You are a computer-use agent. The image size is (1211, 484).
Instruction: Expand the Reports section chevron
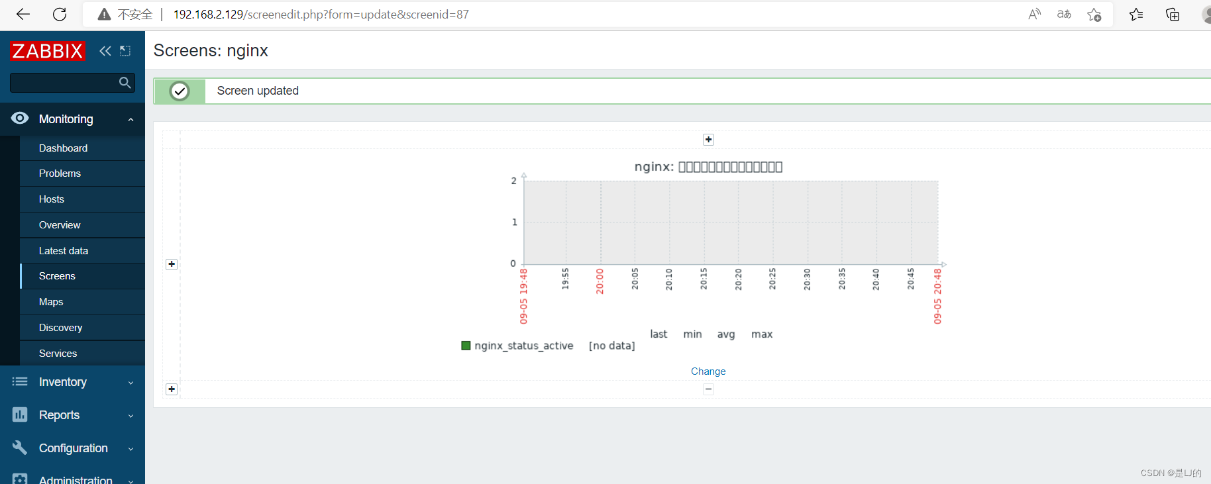[x=131, y=416]
